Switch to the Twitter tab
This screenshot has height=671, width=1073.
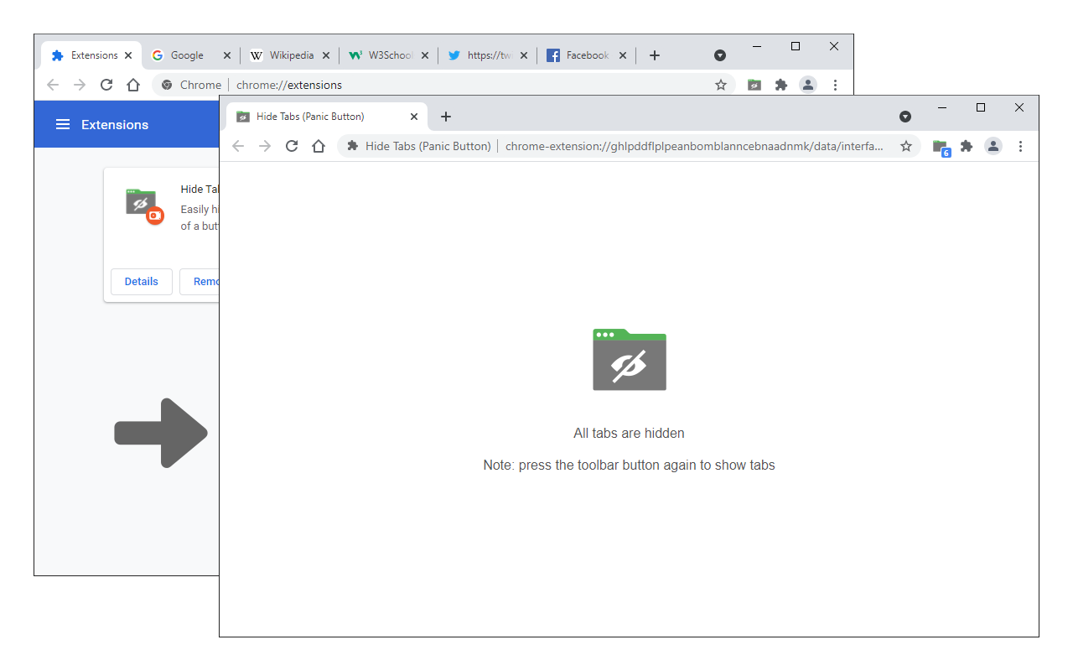(x=487, y=55)
